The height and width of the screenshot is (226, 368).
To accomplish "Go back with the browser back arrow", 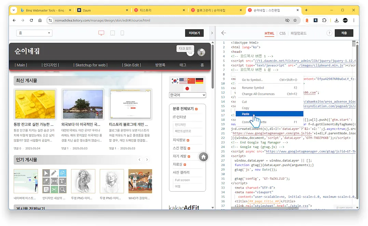I will 14,20.
